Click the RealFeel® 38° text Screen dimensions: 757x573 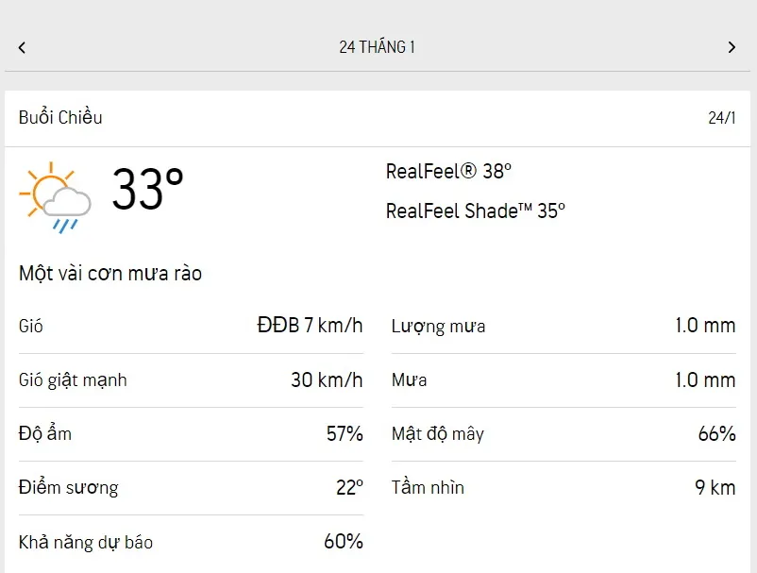click(x=448, y=172)
